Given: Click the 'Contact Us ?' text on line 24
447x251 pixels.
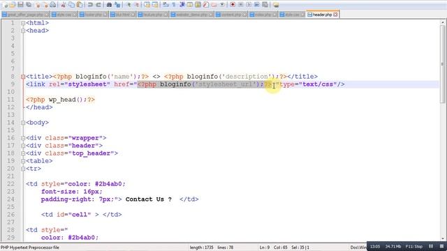Looking at the screenshot, I should click(x=149, y=199).
